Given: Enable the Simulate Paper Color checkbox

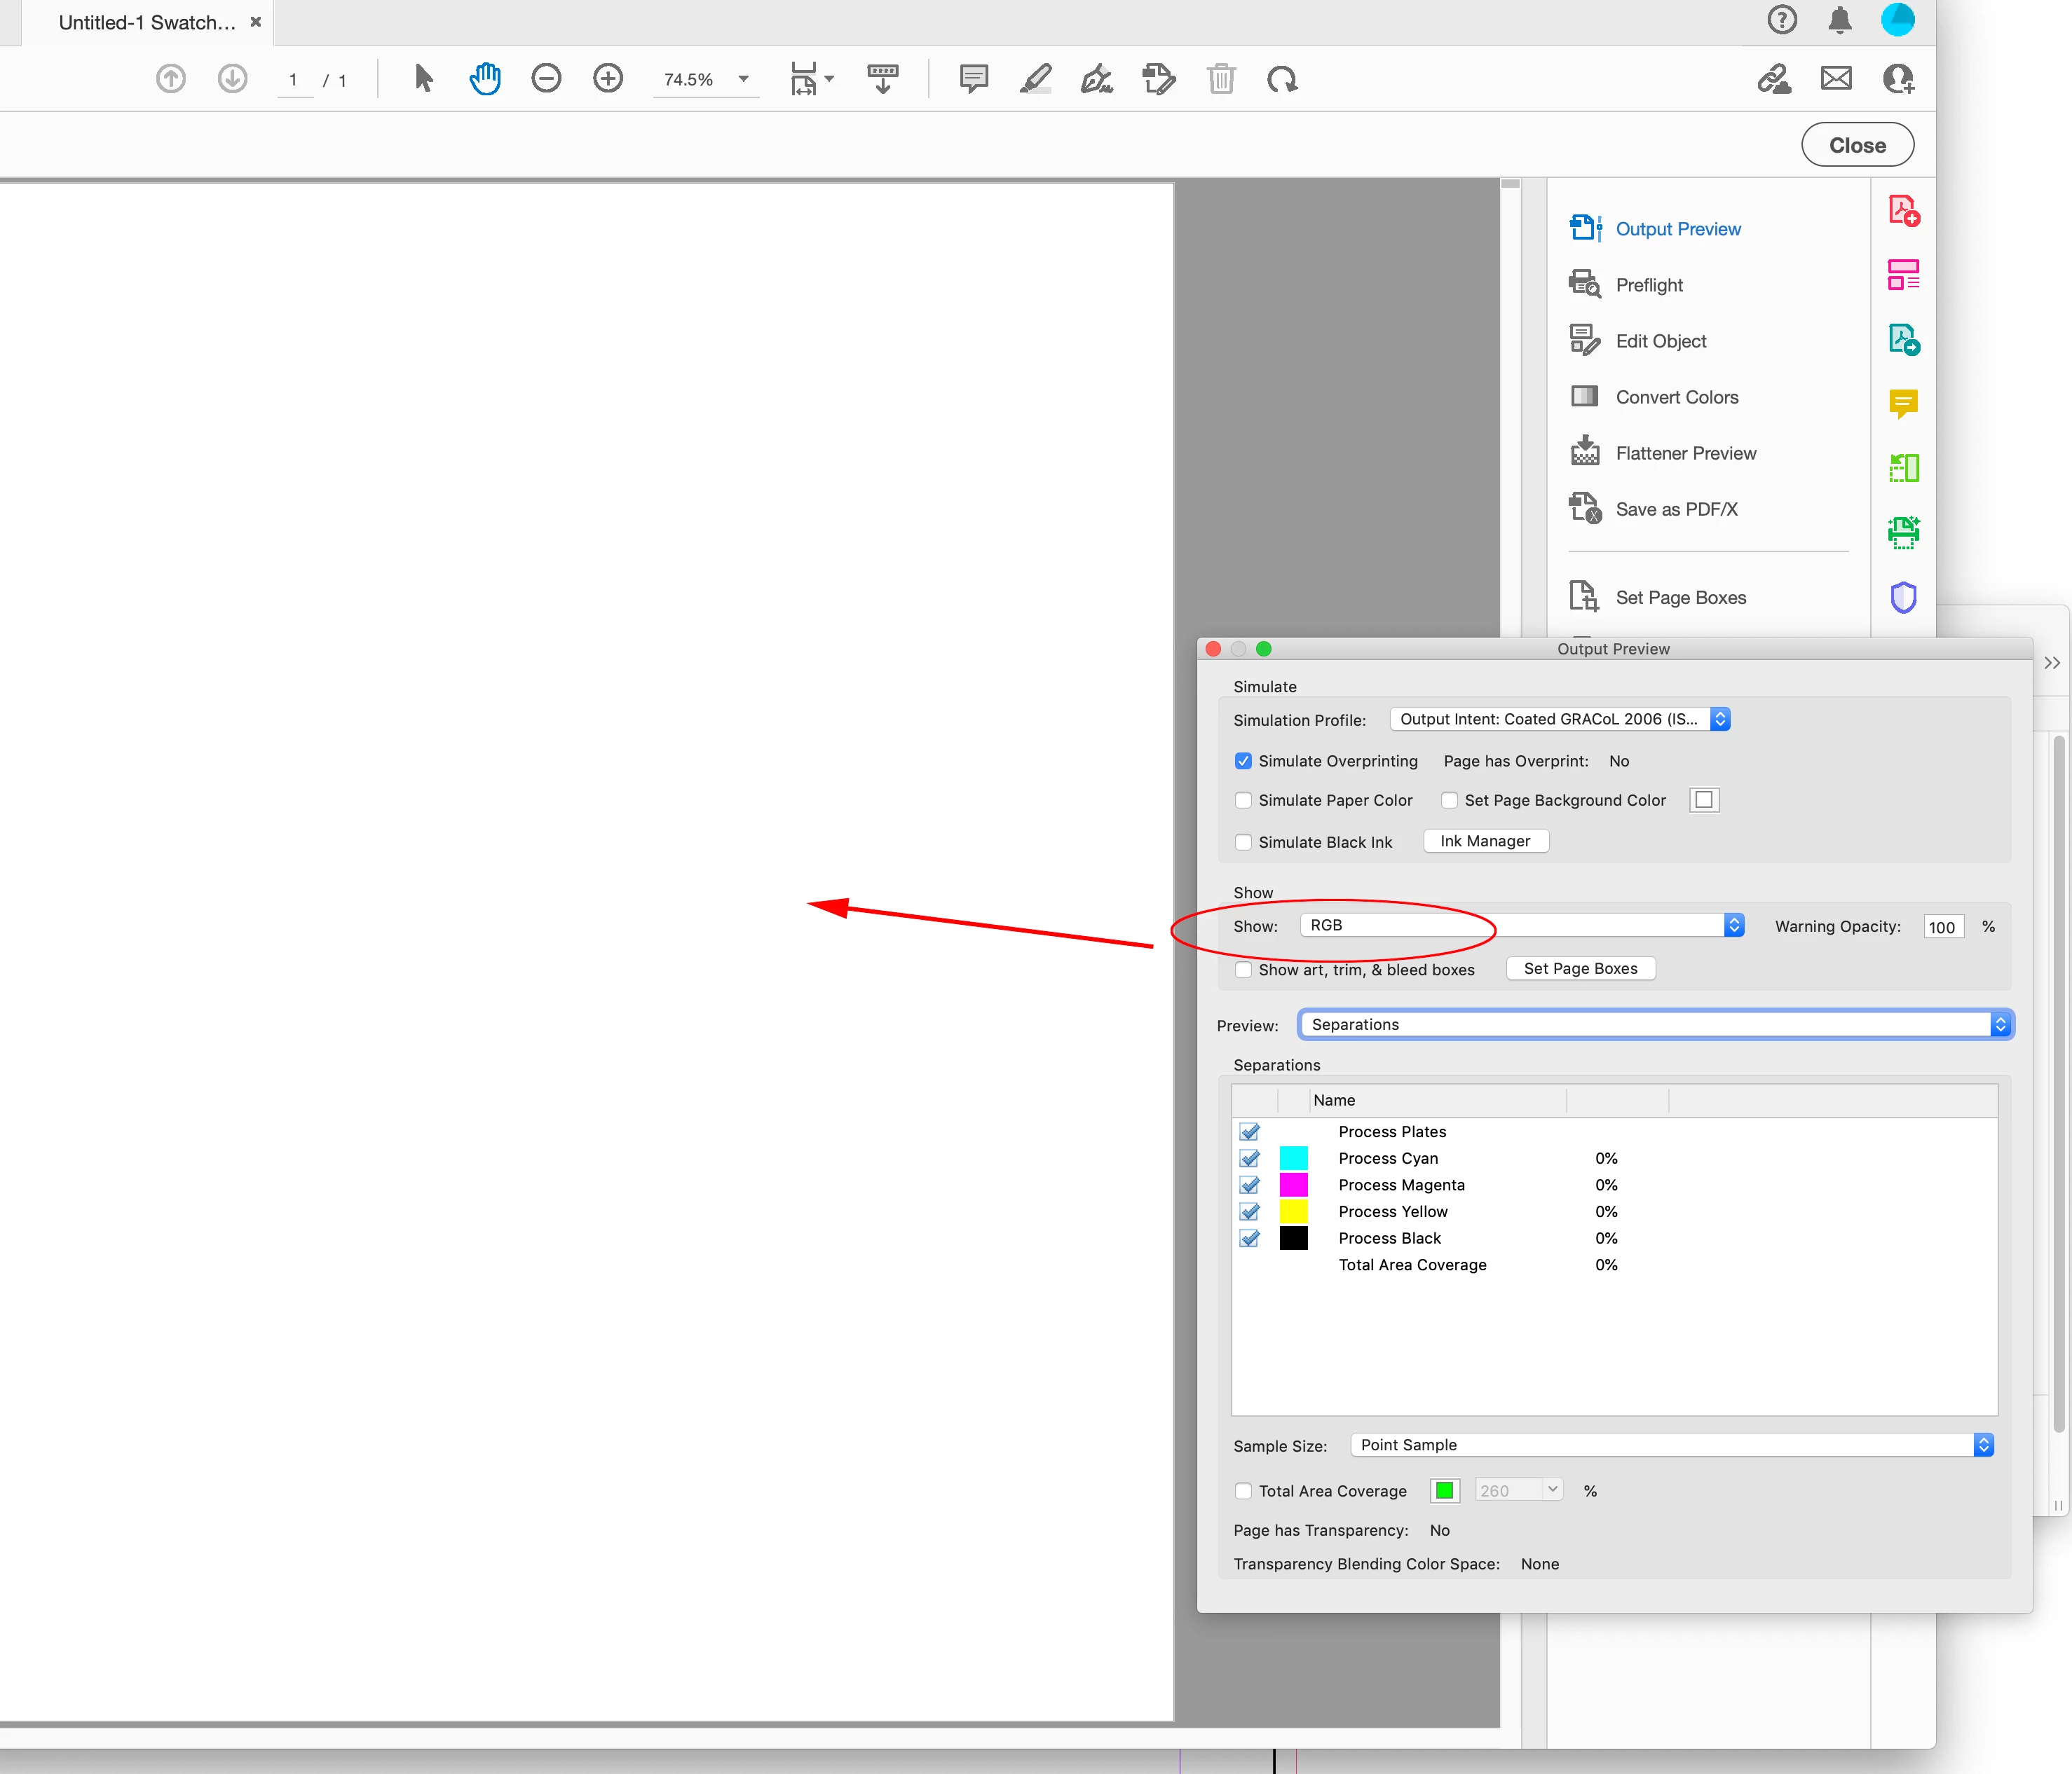Looking at the screenshot, I should (x=1243, y=799).
